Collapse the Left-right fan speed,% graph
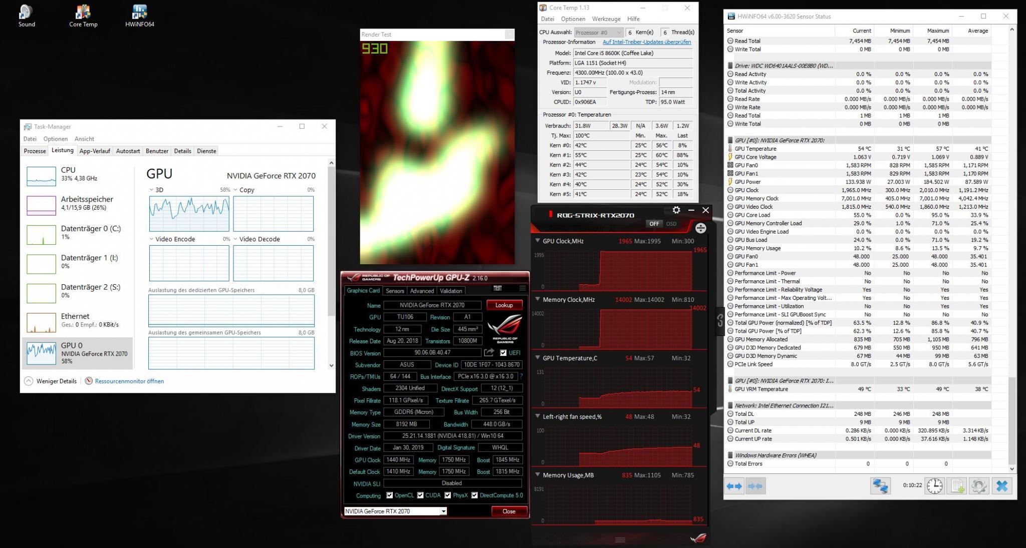The height and width of the screenshot is (548, 1026). pyautogui.click(x=538, y=416)
